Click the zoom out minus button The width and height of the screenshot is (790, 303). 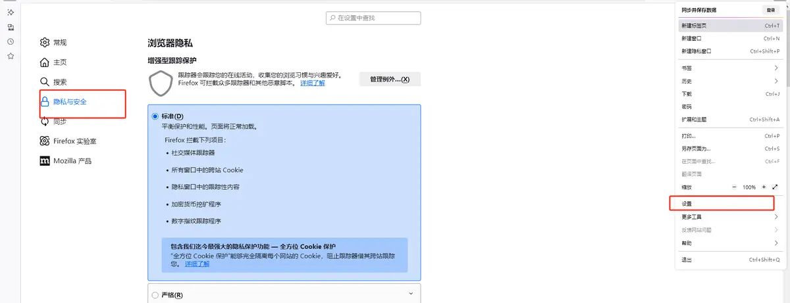(735, 187)
